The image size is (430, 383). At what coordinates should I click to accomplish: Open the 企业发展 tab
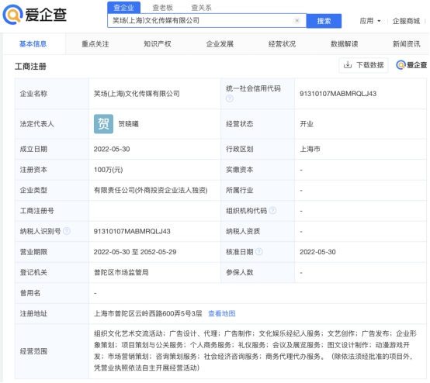[x=220, y=44]
